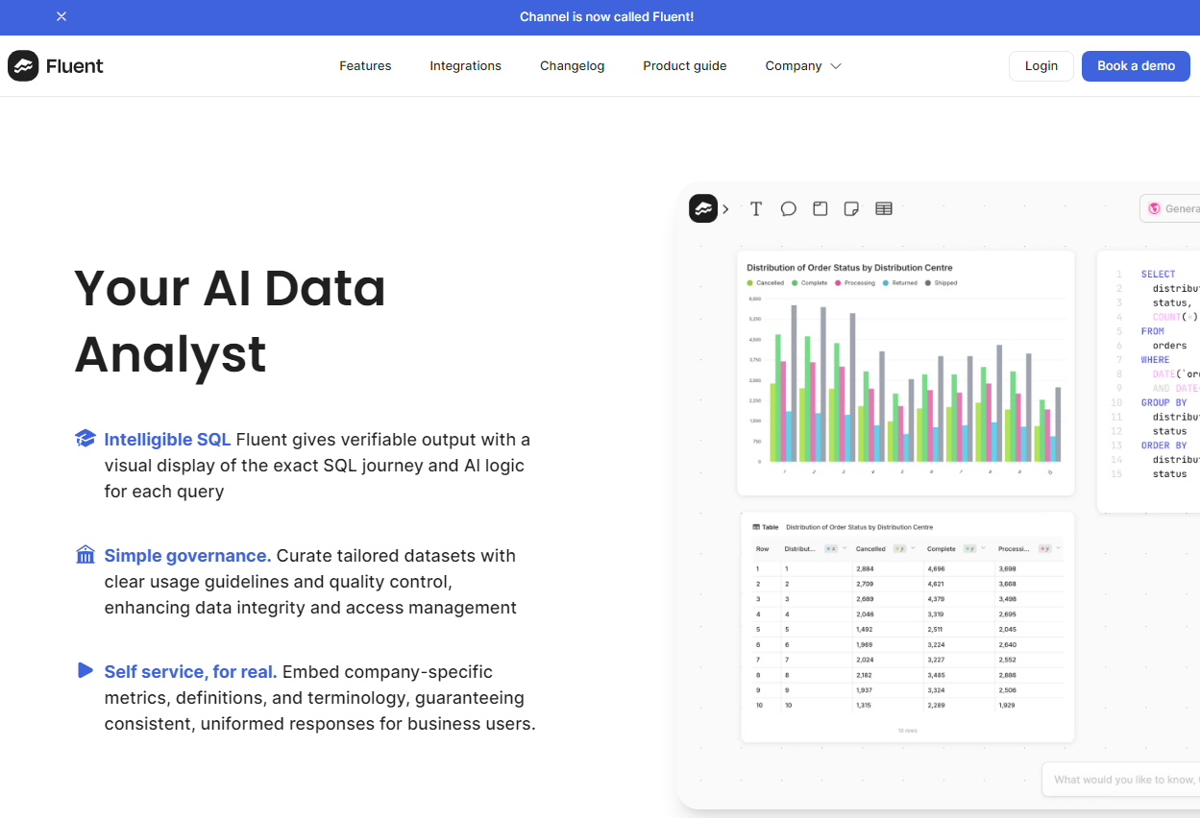Image resolution: width=1200 pixels, height=818 pixels.
Task: Select the Frame tool in the canvas toolbar
Action: 820,208
